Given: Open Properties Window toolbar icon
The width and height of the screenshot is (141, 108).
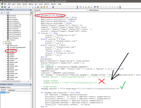Looking at the screenshot, I should click(x=44, y=7).
